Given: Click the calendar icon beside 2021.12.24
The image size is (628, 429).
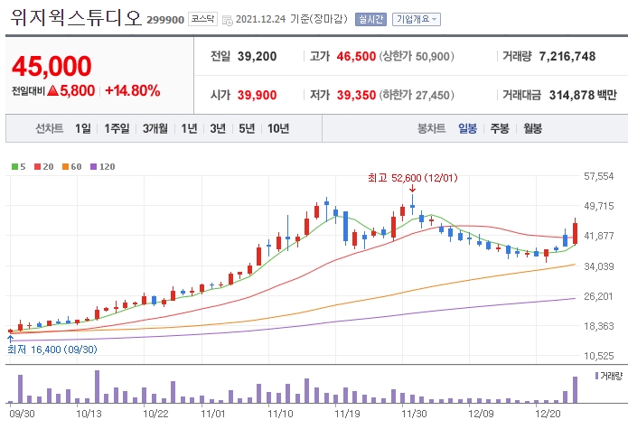Looking at the screenshot, I should (x=227, y=20).
